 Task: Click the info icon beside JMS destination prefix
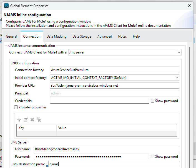click(47, 166)
